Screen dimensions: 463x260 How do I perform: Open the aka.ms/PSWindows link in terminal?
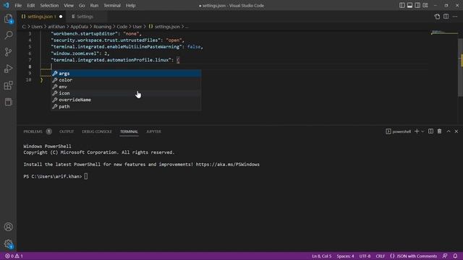click(x=227, y=164)
